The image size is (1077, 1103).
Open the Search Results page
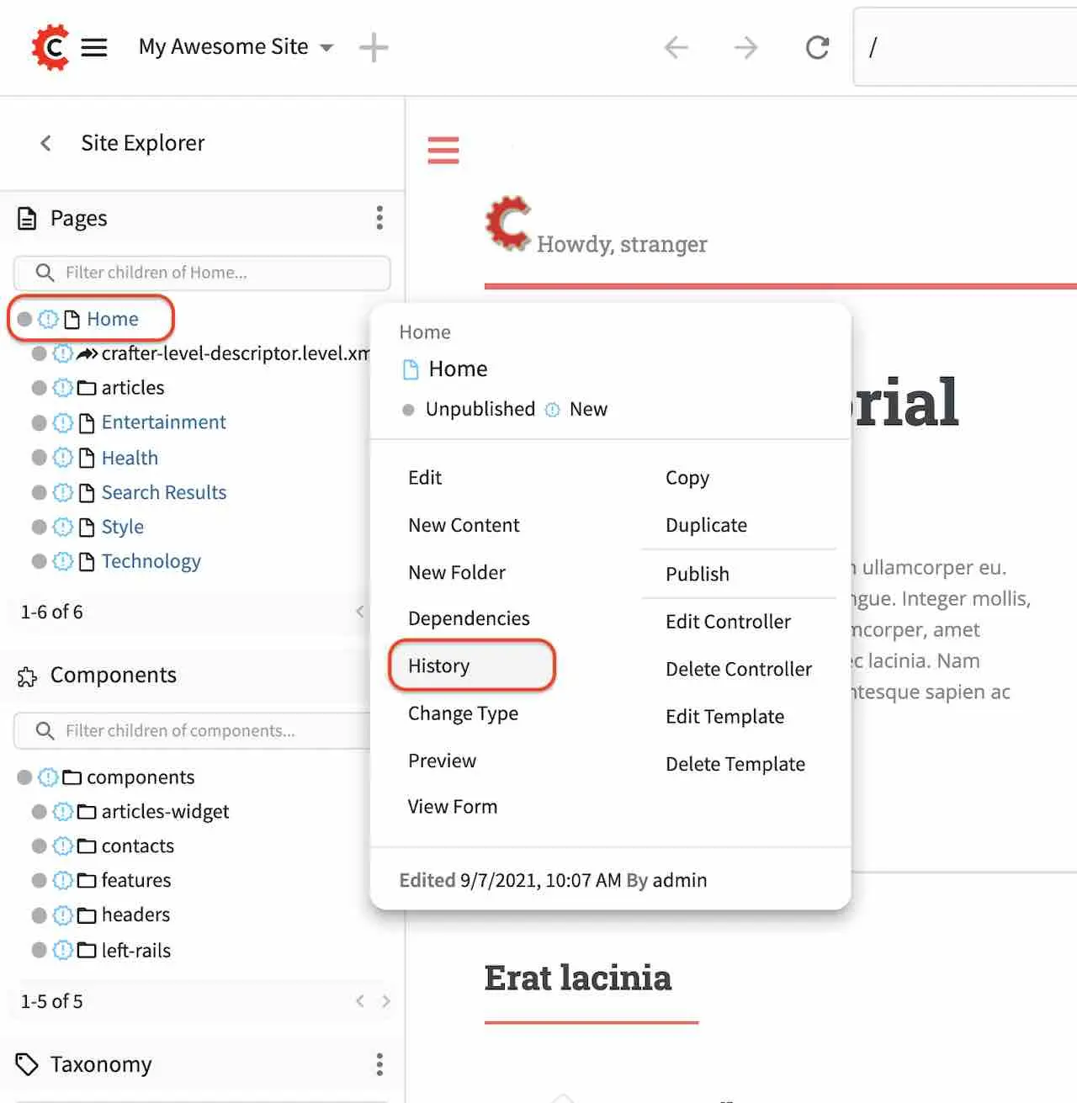click(164, 492)
